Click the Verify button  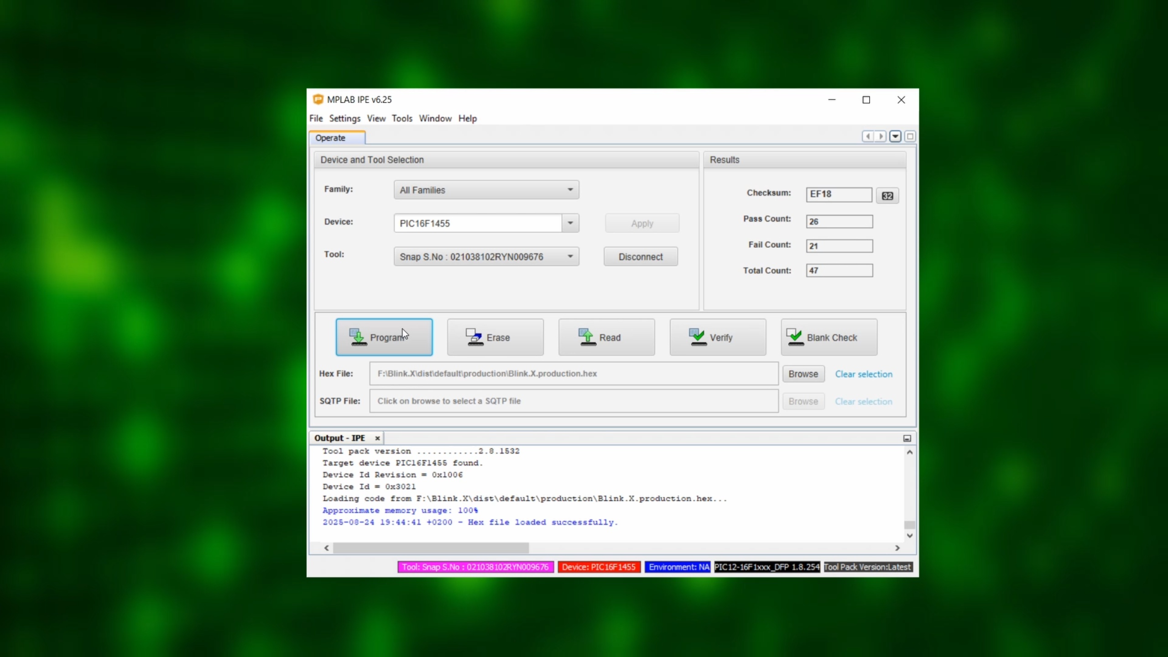[718, 337]
